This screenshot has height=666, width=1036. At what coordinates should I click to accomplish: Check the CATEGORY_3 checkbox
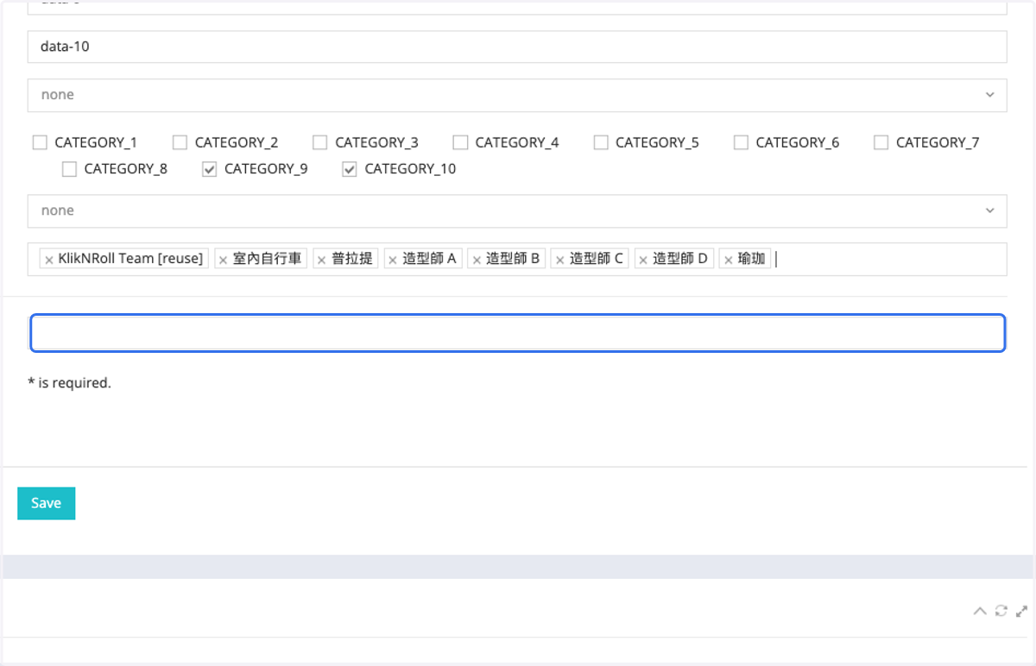pyautogui.click(x=320, y=142)
